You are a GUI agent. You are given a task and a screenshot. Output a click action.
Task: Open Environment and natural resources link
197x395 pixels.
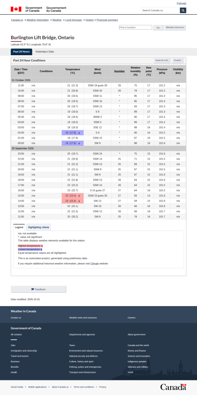pyautogui.click(x=86, y=351)
